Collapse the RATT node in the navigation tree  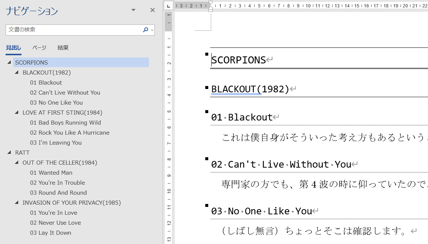9,152
